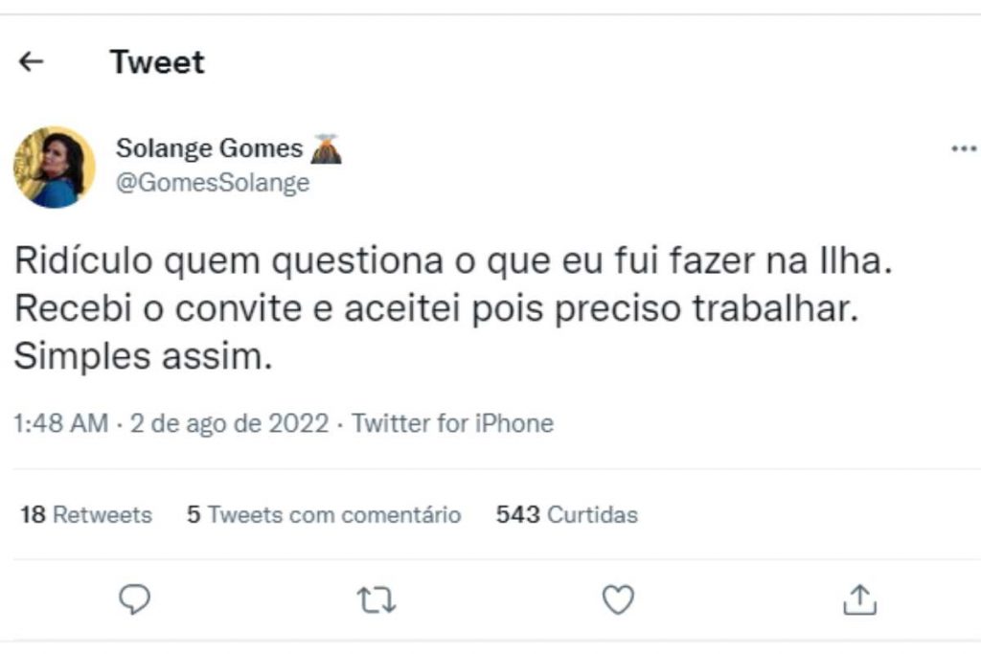Click the tweet line starting with Ridículo
Viewport: 981px width, 654px height.
(453, 261)
